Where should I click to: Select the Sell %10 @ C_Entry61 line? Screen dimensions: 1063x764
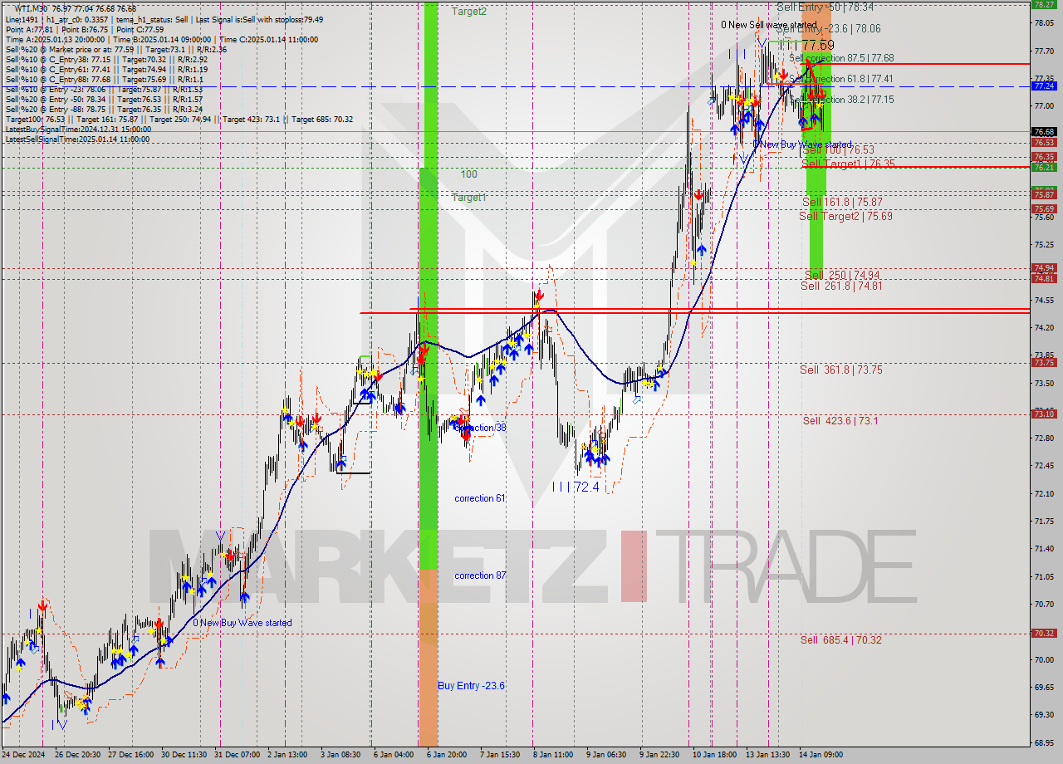tap(106, 70)
